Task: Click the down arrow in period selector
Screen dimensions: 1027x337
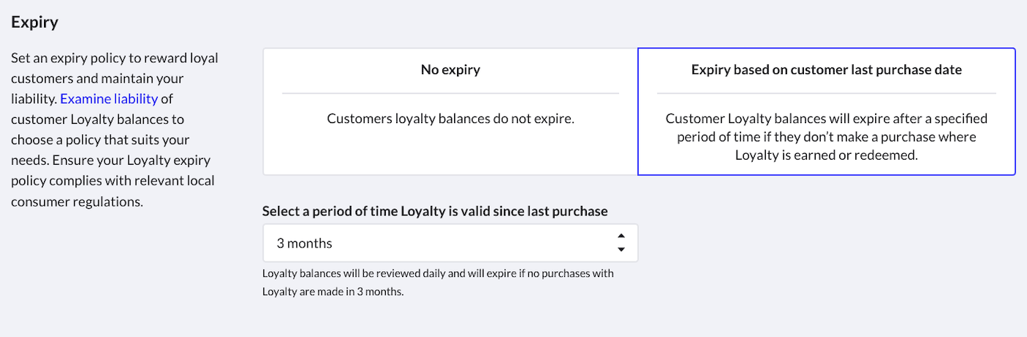Action: tap(621, 250)
